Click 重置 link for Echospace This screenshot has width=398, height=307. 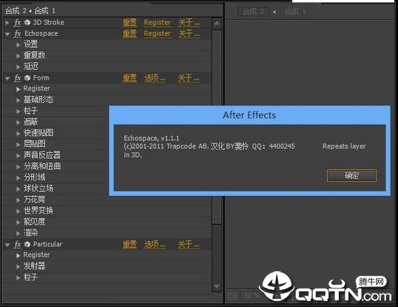(129, 33)
